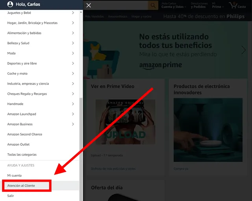Click Hogar y cocina nav link

click(141, 17)
